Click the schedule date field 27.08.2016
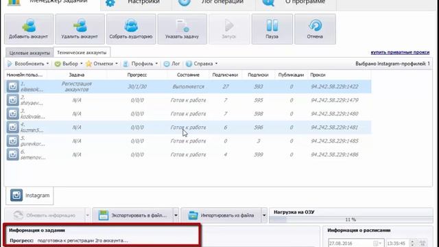Screen dimensions: 439x247 [356, 244]
